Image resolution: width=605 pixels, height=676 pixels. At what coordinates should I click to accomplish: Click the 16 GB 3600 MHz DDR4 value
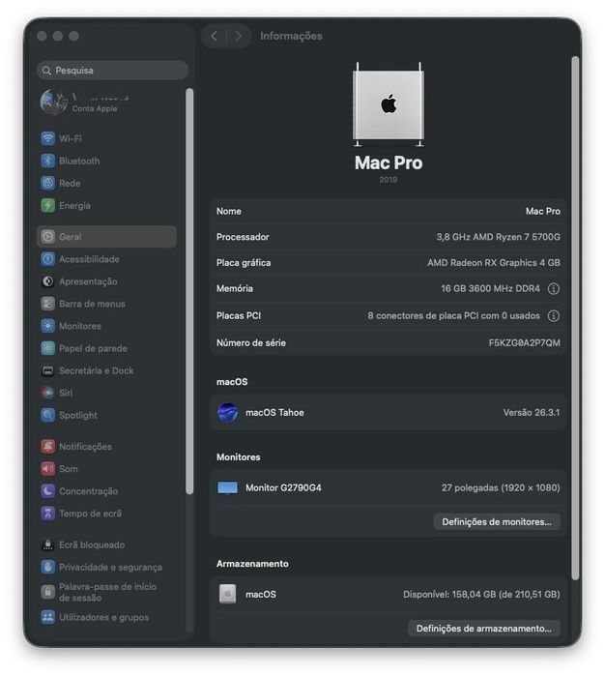(490, 289)
